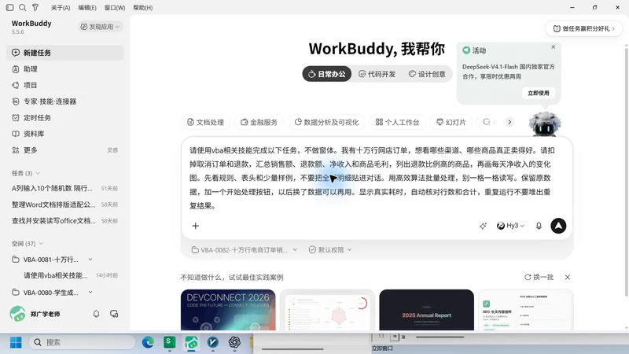The image size is (629, 354).
Task: Click the filter icon in title bar
Action: pyautogui.click(x=35, y=8)
